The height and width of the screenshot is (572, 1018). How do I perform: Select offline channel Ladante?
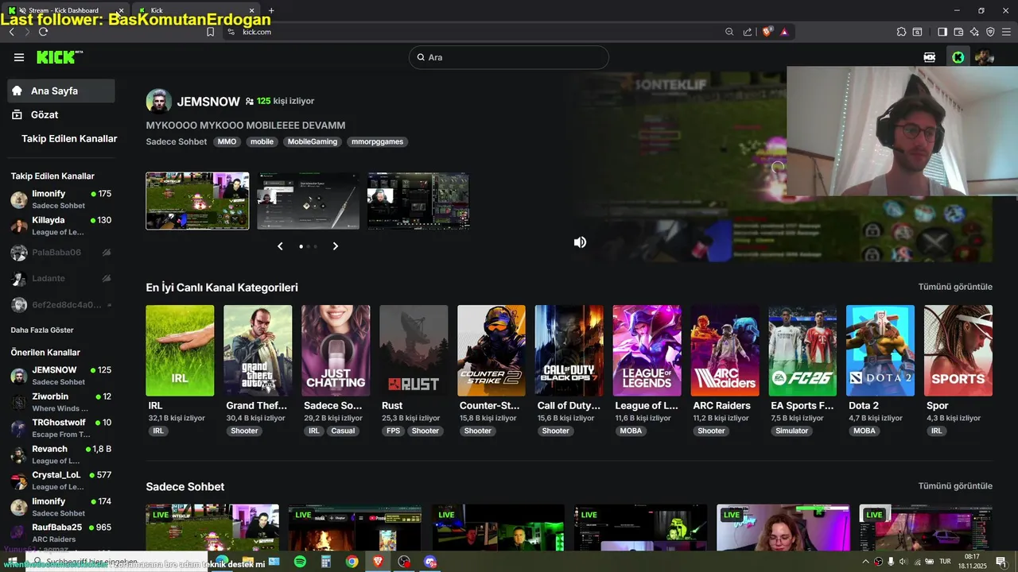click(61, 278)
